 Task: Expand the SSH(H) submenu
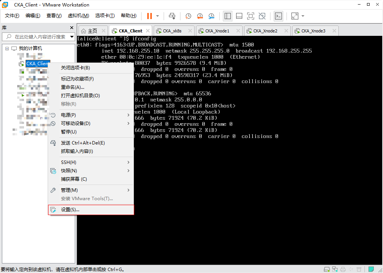pos(91,162)
